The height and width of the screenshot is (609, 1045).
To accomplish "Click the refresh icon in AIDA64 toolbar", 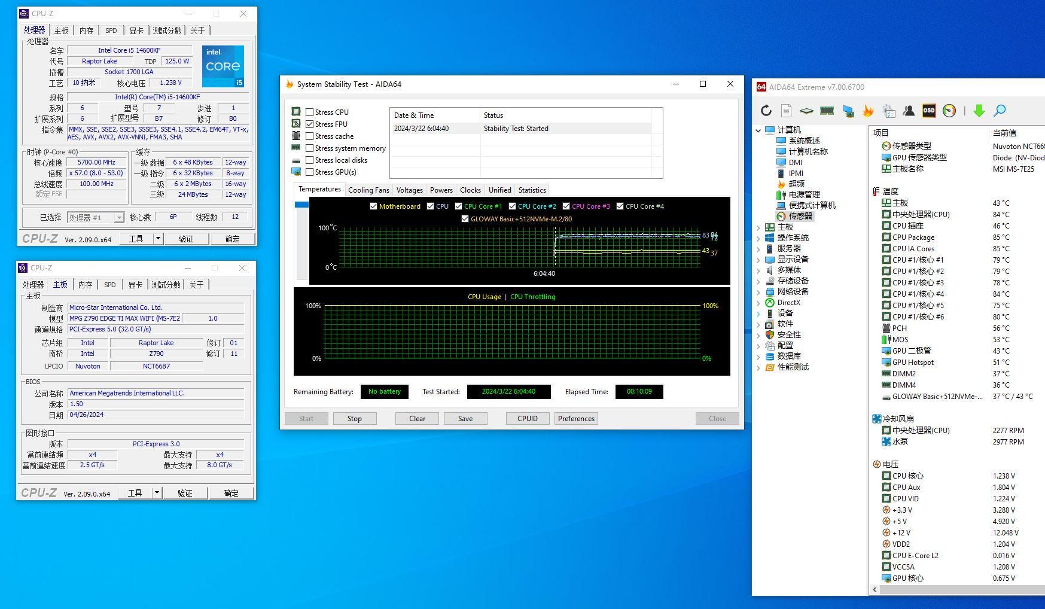I will pyautogui.click(x=766, y=111).
